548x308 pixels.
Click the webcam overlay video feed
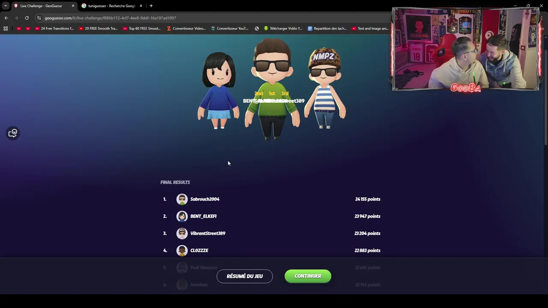click(x=466, y=49)
